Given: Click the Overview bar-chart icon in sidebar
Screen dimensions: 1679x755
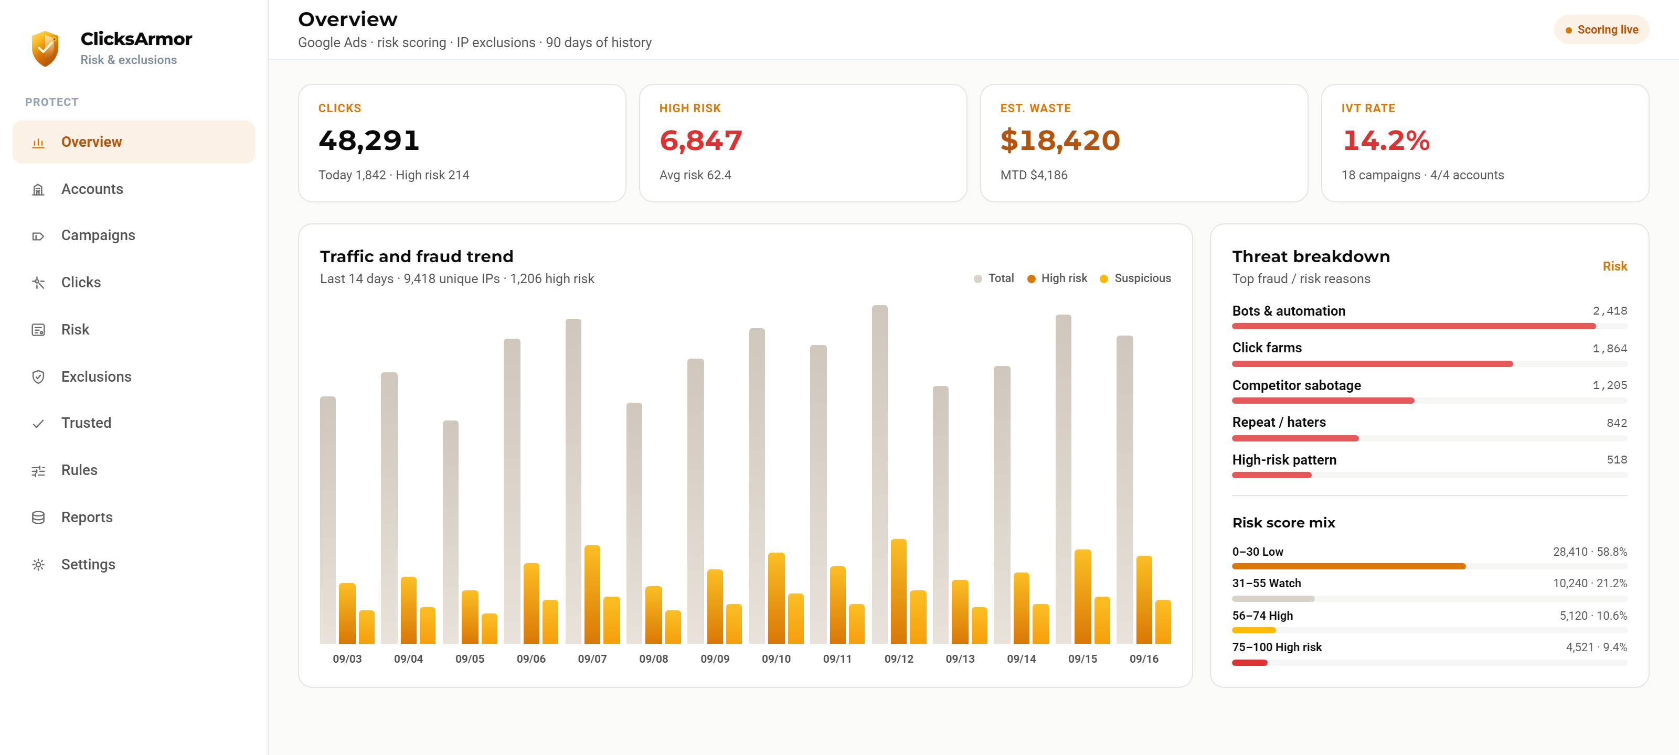Looking at the screenshot, I should click(38, 143).
